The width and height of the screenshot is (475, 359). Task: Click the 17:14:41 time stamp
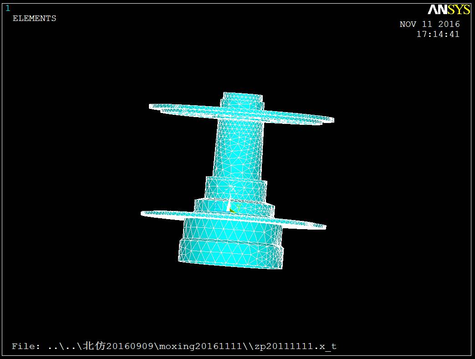pos(438,34)
